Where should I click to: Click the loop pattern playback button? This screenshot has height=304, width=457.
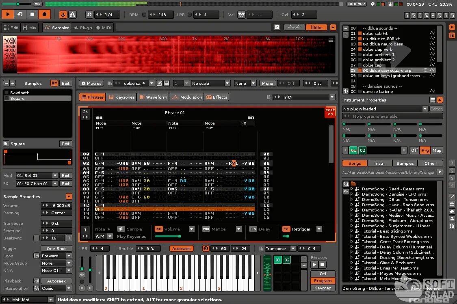point(20,14)
